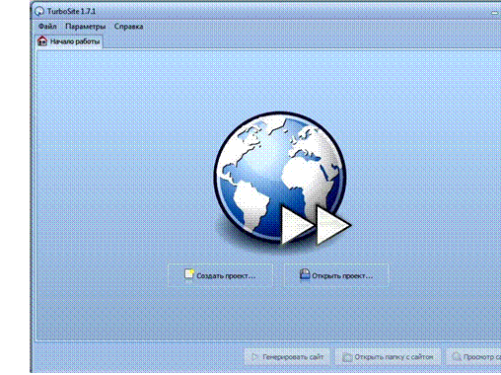Click the house icon on Начало работы tab

42,41
